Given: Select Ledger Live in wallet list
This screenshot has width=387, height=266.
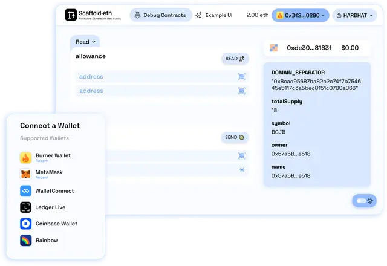Looking at the screenshot, I should click(43, 207).
